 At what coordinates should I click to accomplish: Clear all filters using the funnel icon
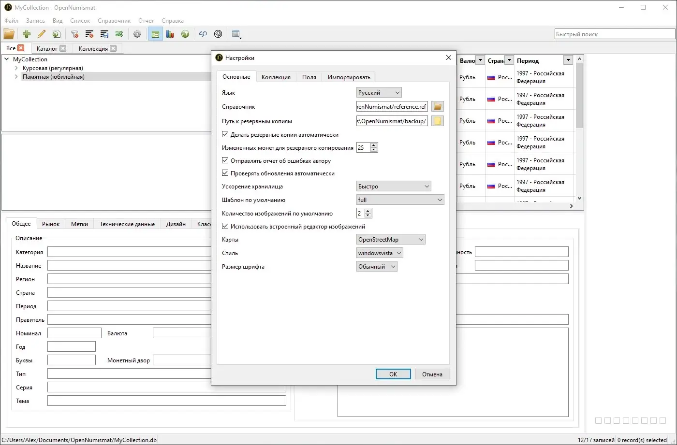coord(74,34)
